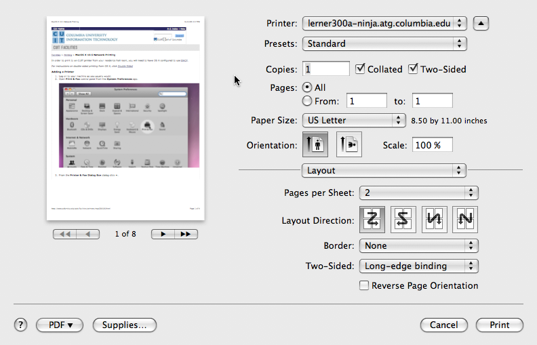This screenshot has width=537, height=345.
Task: Click the From page number field
Action: (x=367, y=101)
